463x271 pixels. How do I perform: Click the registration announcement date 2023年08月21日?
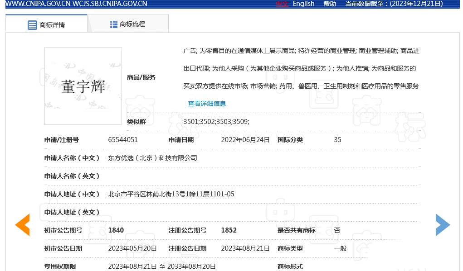point(245,248)
